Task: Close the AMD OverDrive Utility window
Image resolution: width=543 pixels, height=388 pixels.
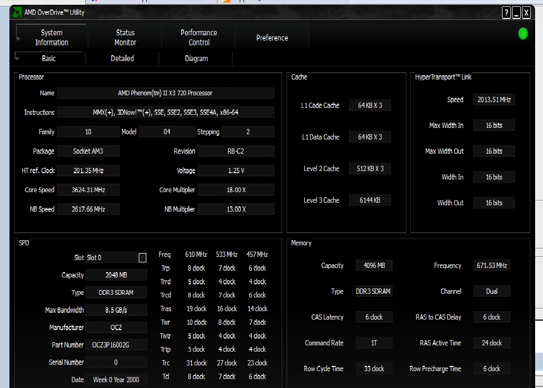Action: [526, 13]
